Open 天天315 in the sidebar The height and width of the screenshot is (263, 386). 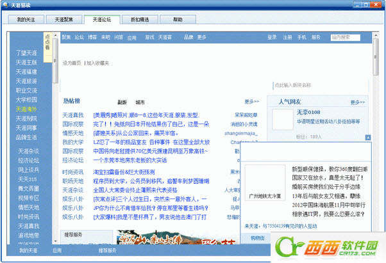28,179
